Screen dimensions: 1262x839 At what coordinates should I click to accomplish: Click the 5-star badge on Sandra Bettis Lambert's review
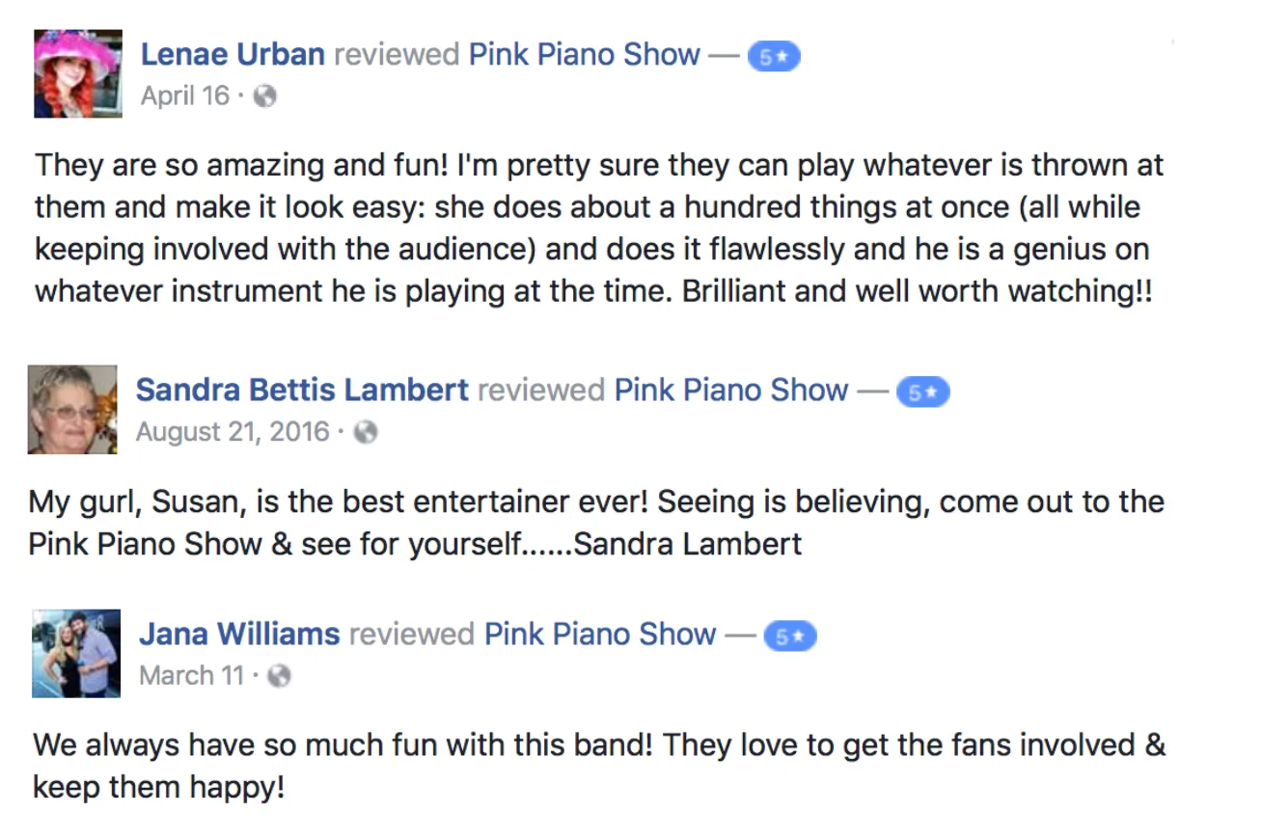[x=922, y=392]
